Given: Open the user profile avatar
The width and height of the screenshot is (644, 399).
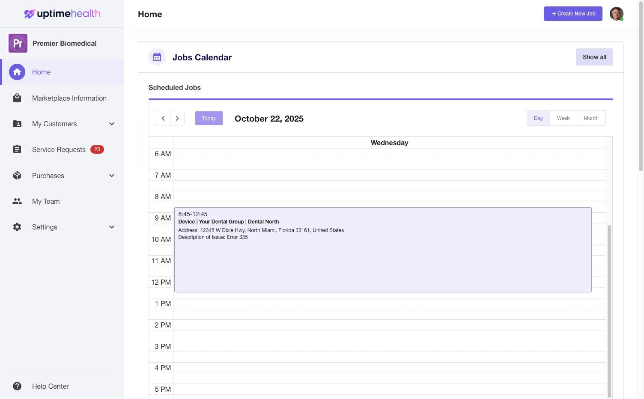Looking at the screenshot, I should [x=616, y=14].
